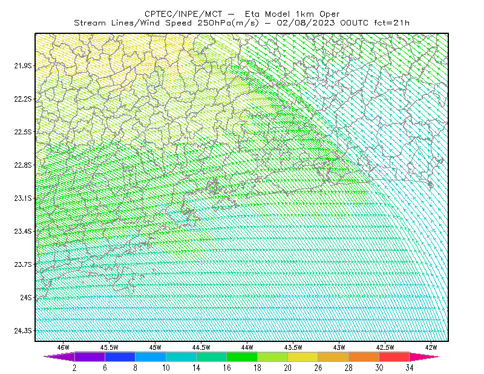Click the 21.9S latitude label
The height and width of the screenshot is (374, 484).
(x=23, y=65)
